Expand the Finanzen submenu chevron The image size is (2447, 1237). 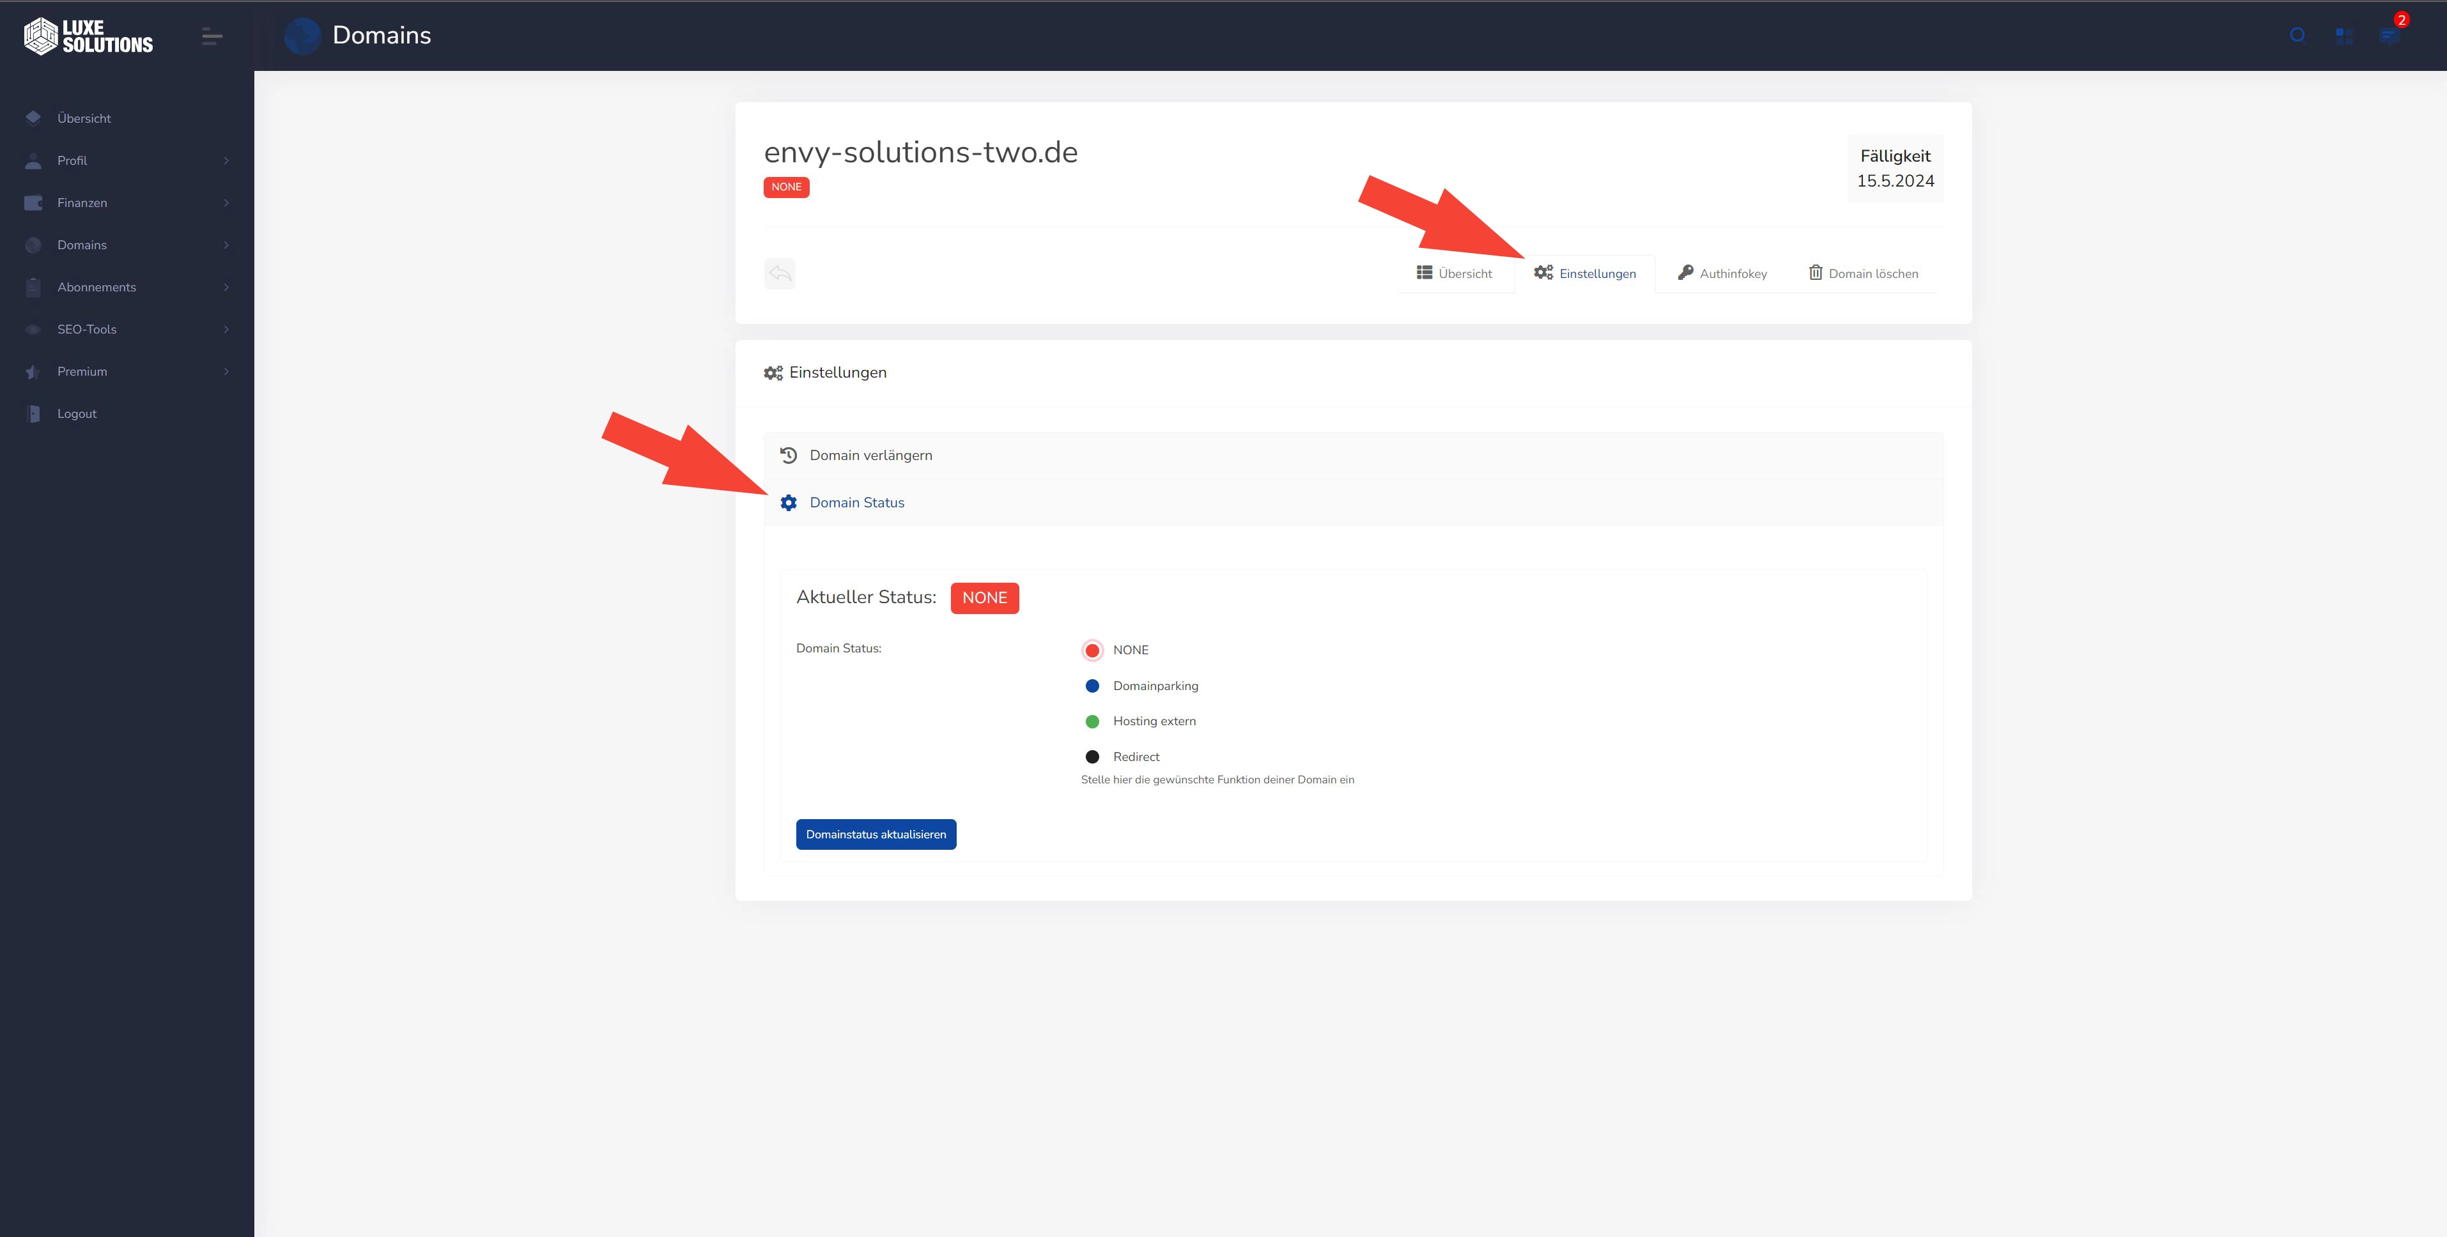tap(226, 203)
